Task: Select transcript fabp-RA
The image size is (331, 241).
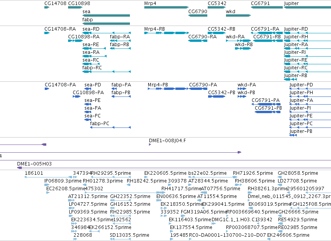Action: pos(120,41)
